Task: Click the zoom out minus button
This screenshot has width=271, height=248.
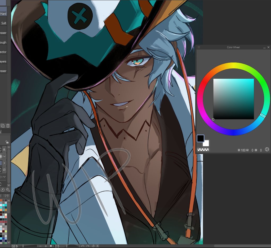Action: pos(41,246)
